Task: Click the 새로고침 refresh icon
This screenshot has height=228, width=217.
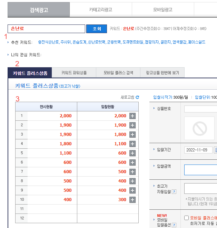Action: (137, 97)
